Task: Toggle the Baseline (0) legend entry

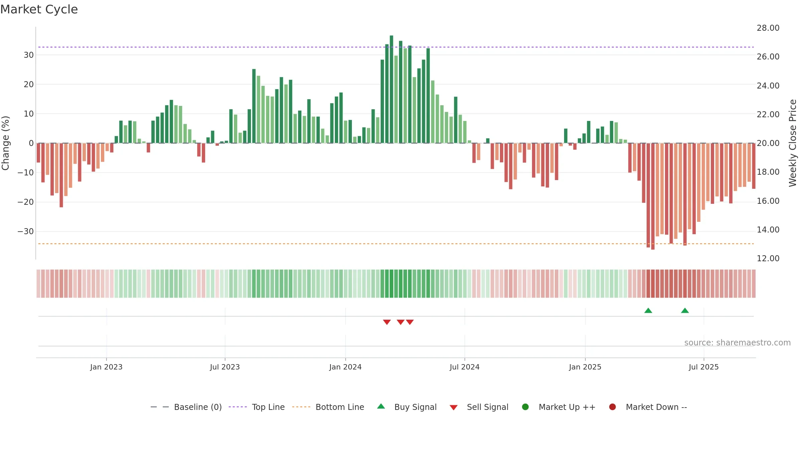Action: coord(186,407)
